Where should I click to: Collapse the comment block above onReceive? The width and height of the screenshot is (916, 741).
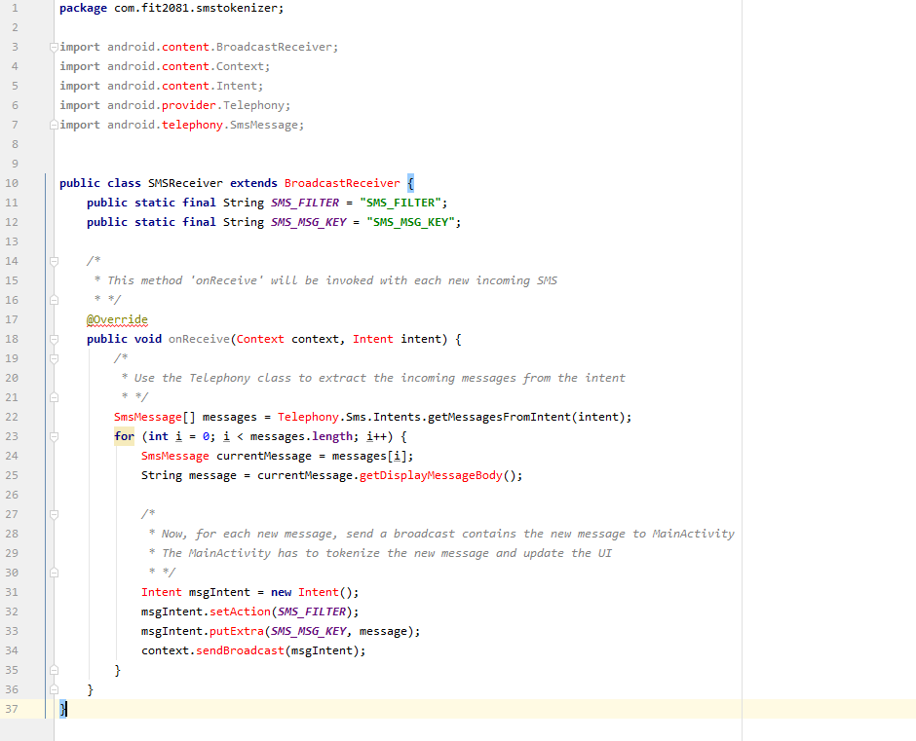click(52, 260)
